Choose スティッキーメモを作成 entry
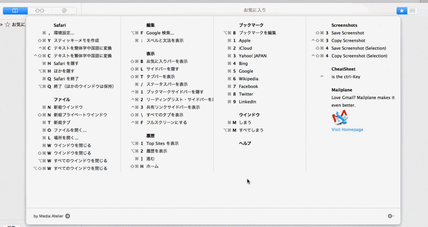This screenshot has width=428, height=227. click(76, 41)
